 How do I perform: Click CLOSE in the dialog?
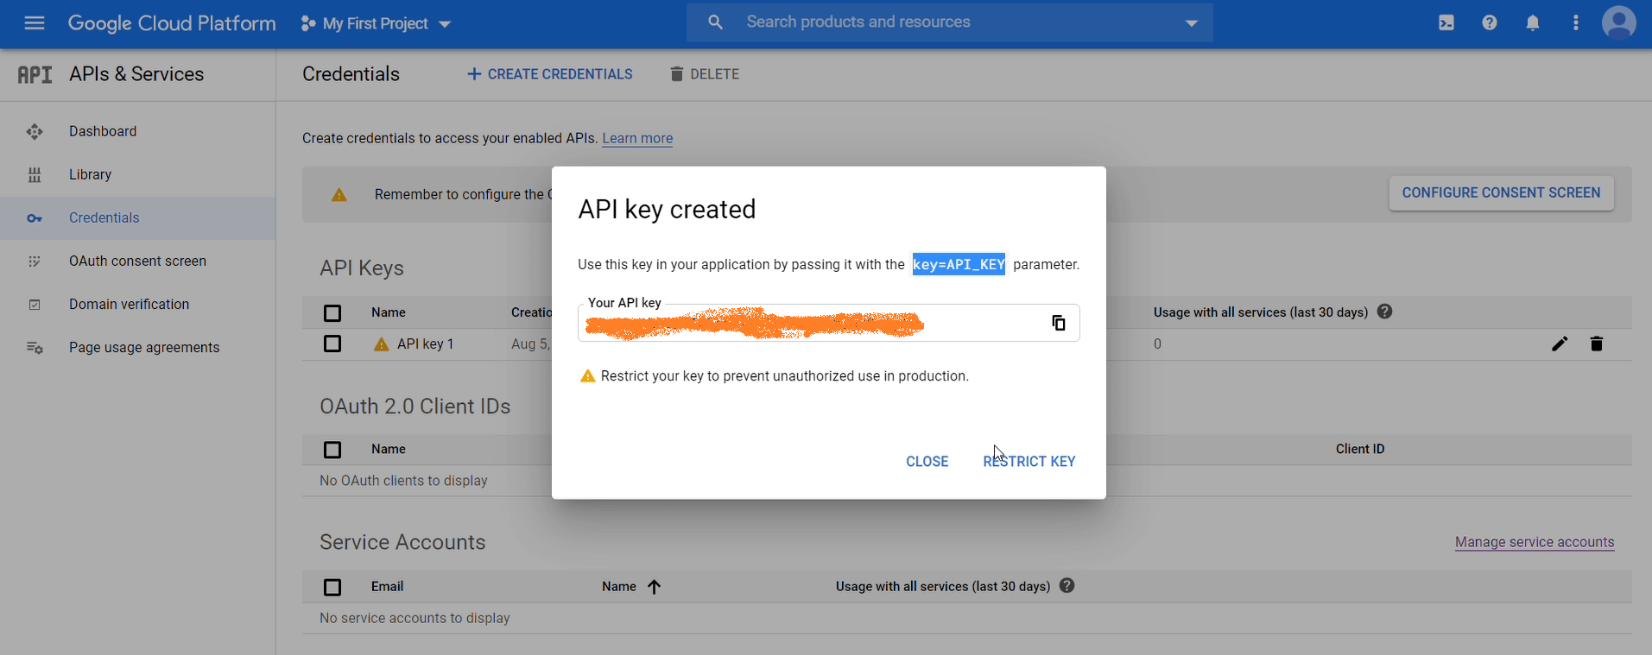(x=927, y=462)
